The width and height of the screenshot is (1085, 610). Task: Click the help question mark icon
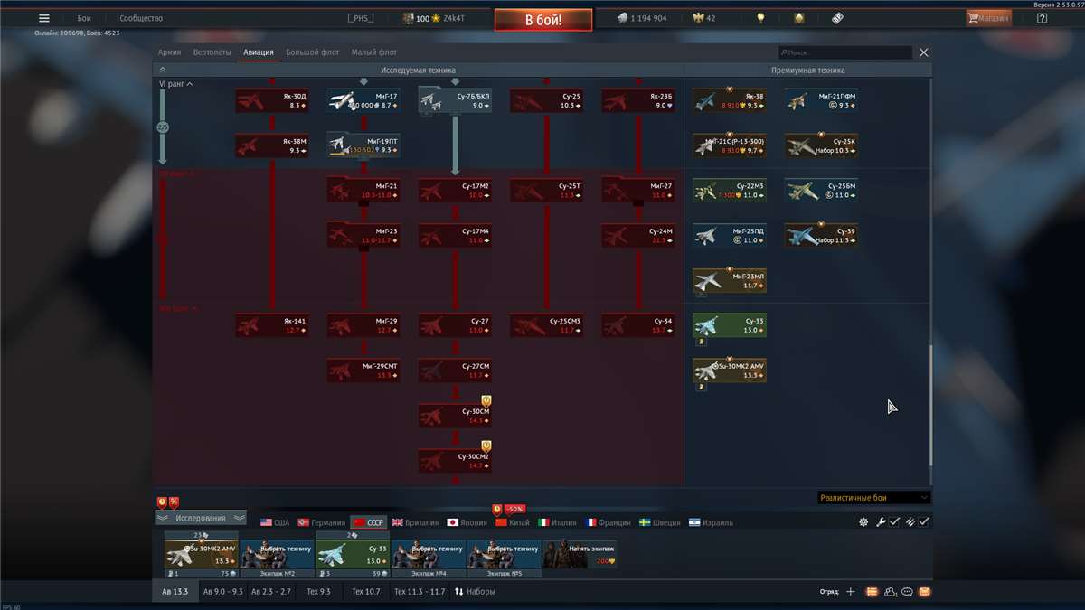pyautogui.click(x=1042, y=18)
